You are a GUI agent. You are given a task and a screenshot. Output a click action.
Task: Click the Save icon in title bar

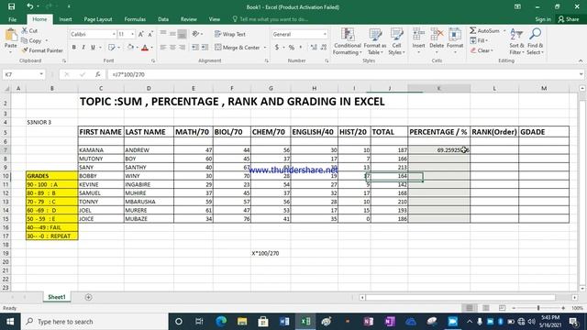pos(12,6)
